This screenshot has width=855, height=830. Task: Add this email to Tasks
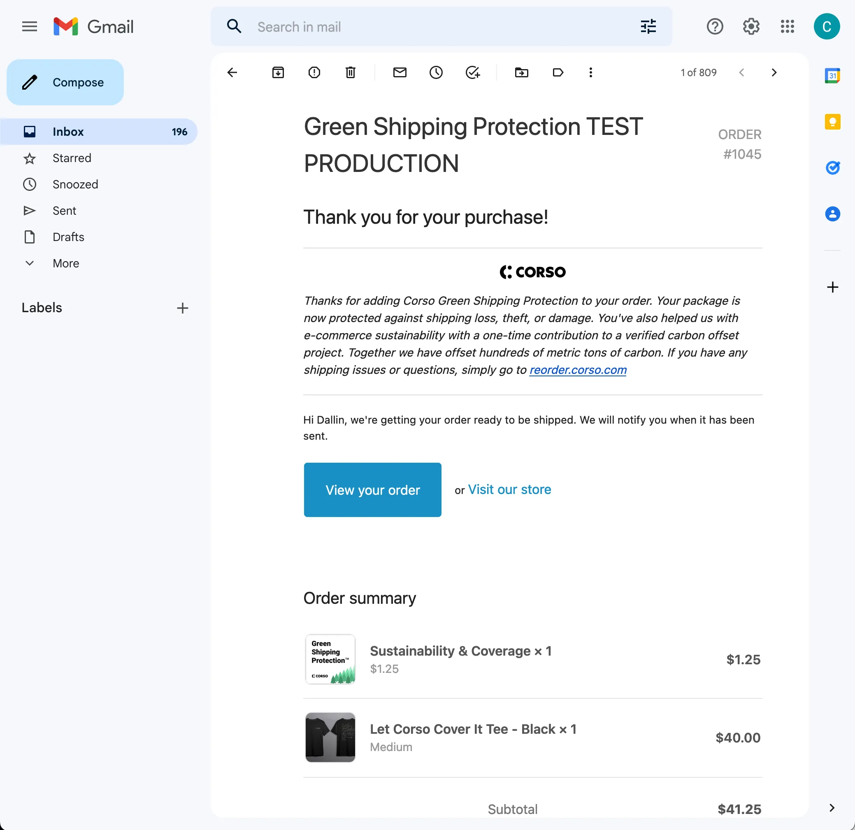pos(473,72)
